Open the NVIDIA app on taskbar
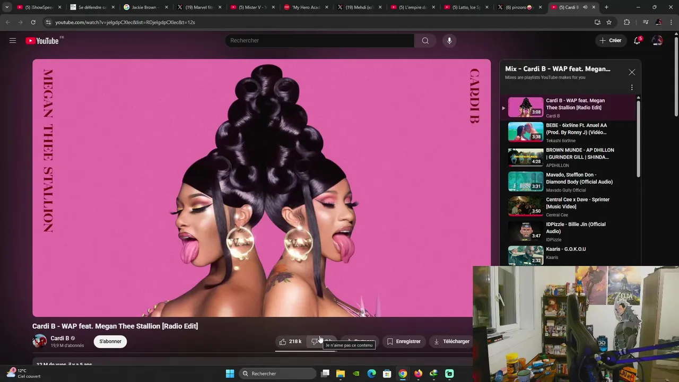 click(x=356, y=374)
